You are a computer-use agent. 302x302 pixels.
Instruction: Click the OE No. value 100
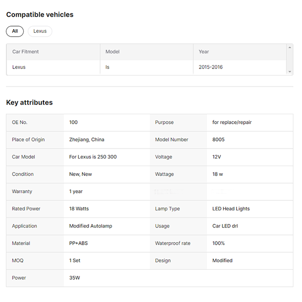pyautogui.click(x=73, y=122)
